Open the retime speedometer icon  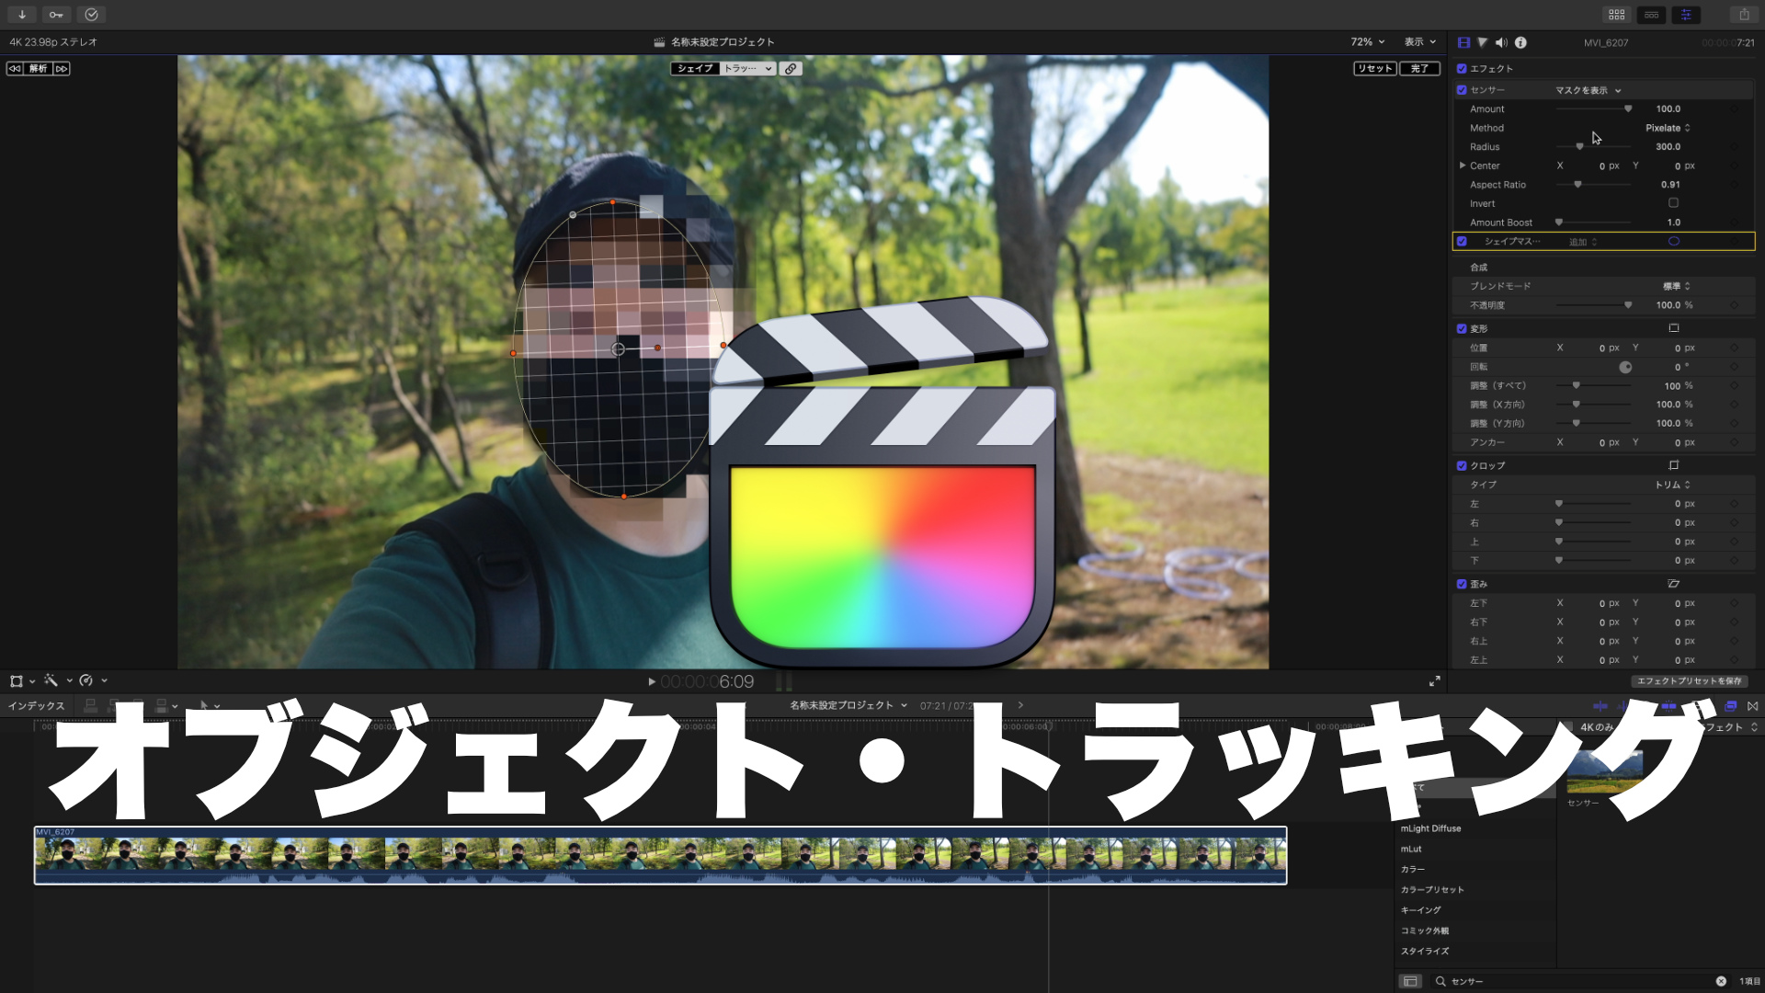[86, 681]
